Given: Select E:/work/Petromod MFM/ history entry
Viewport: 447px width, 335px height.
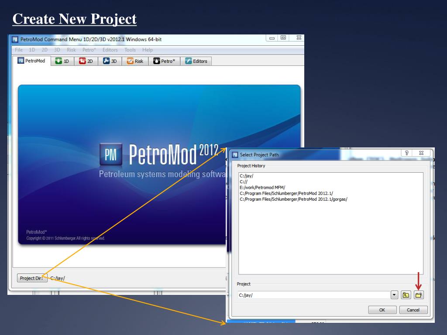Looking at the screenshot, I should pyautogui.click(x=262, y=188).
